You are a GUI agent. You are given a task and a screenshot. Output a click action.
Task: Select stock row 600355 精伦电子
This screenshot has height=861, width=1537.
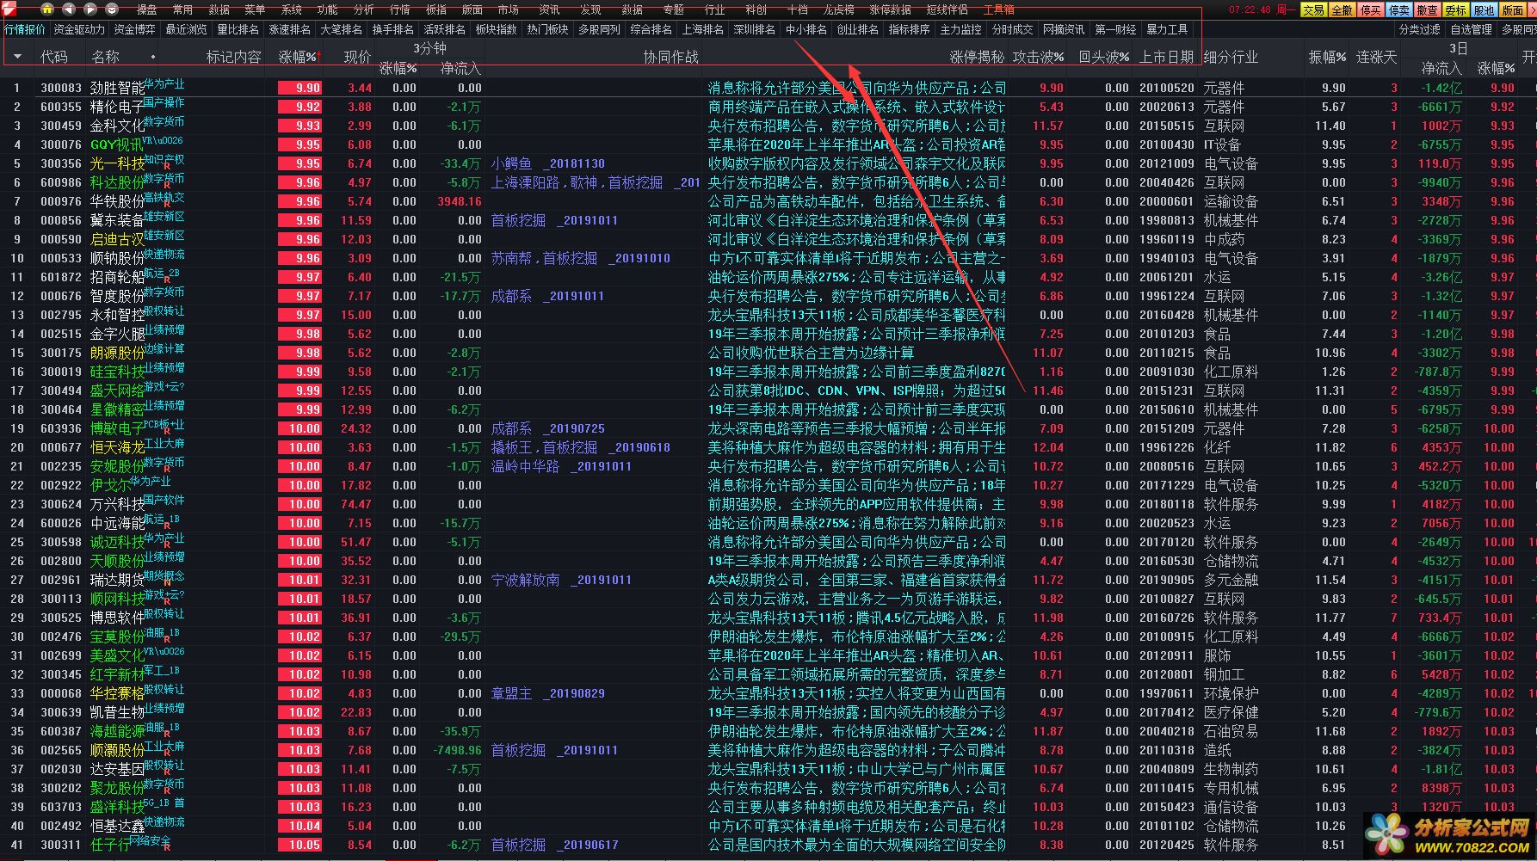point(768,107)
